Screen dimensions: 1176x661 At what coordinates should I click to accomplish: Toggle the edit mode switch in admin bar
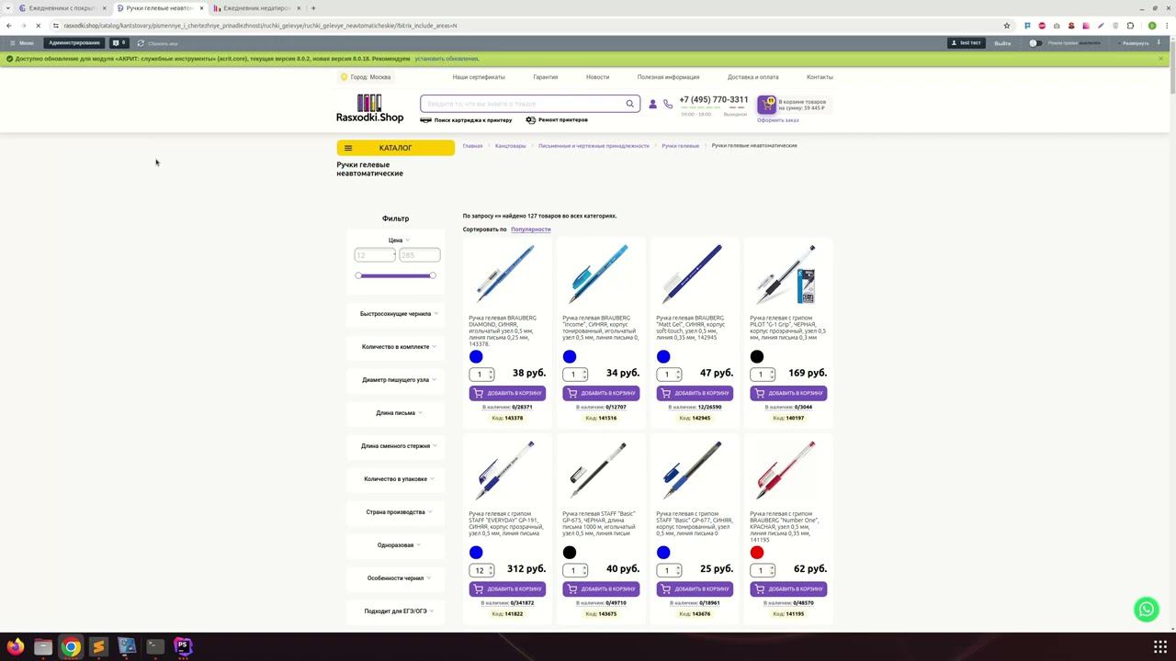(1035, 43)
